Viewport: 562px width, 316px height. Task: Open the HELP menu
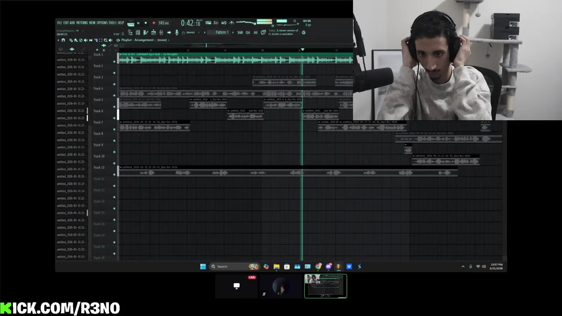(121, 23)
